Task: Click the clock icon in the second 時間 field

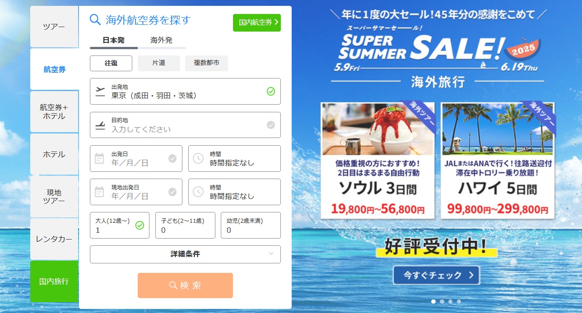Action: point(198,192)
